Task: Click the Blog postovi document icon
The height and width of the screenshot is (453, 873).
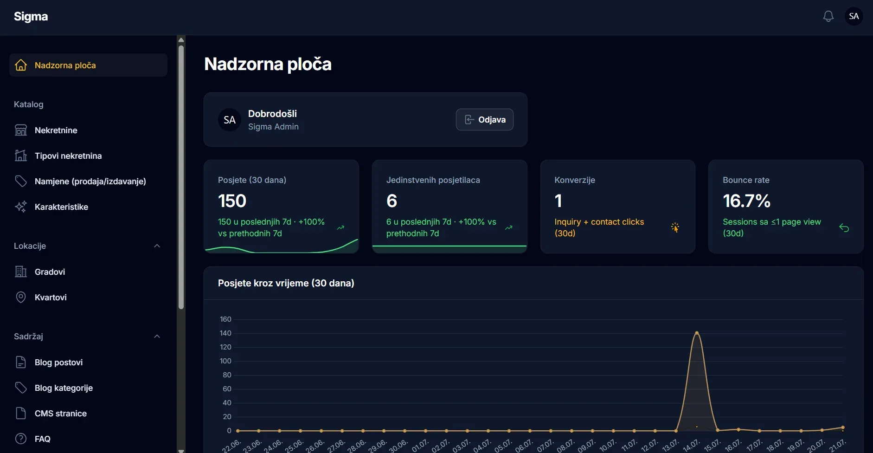Action: click(21, 362)
